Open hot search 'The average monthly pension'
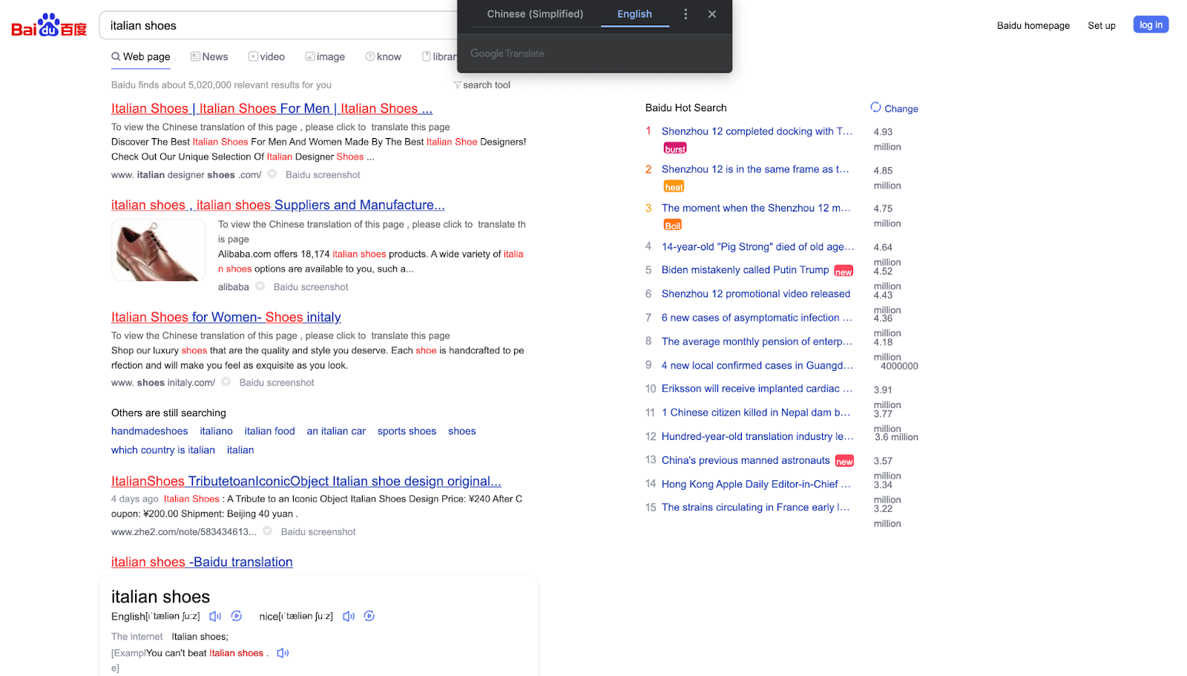The width and height of the screenshot is (1187, 676). click(757, 341)
